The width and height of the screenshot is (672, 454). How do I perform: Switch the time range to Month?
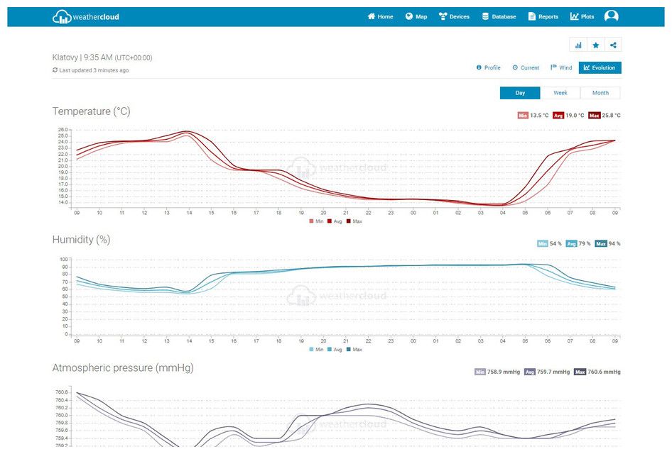[600, 93]
